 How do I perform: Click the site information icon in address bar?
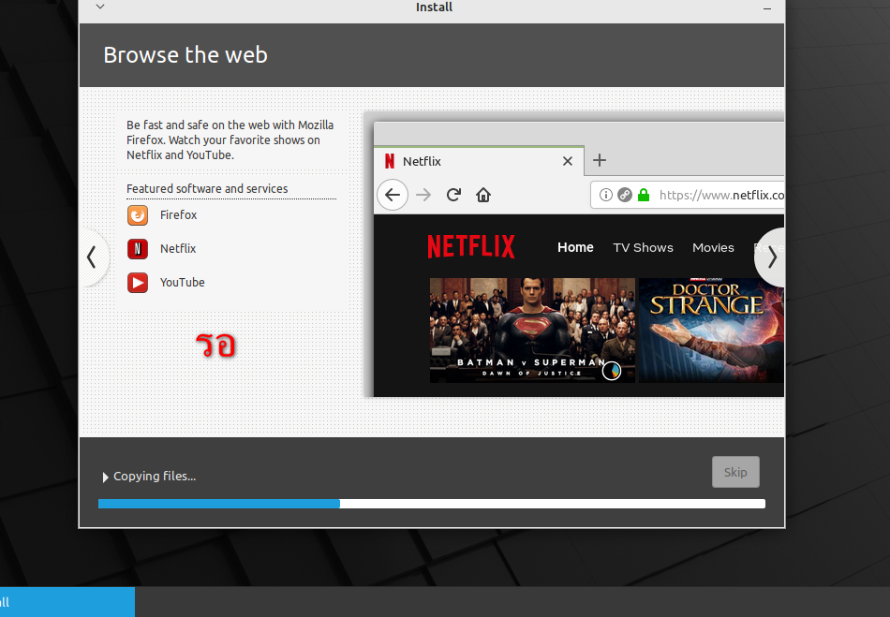tap(605, 195)
